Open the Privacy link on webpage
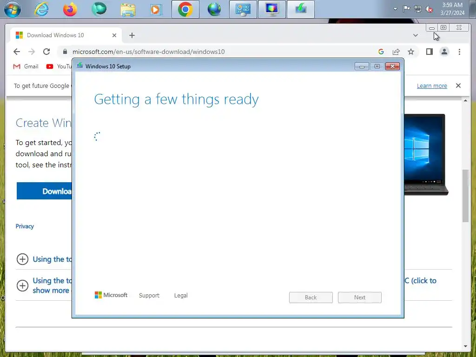The height and width of the screenshot is (357, 476). click(25, 226)
